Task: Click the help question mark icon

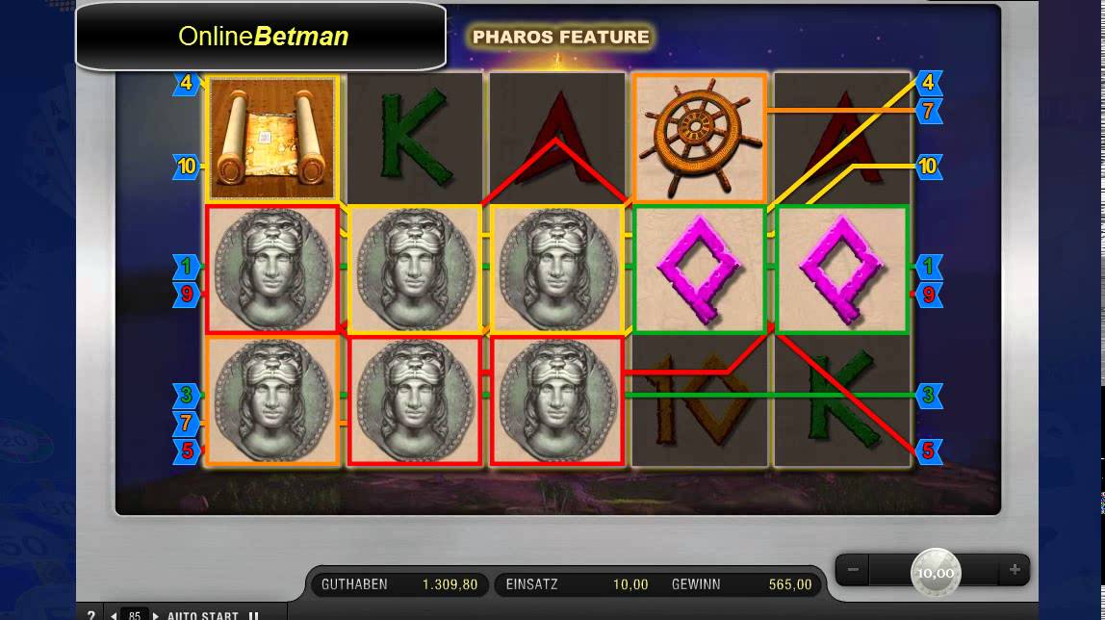Action: [90, 615]
